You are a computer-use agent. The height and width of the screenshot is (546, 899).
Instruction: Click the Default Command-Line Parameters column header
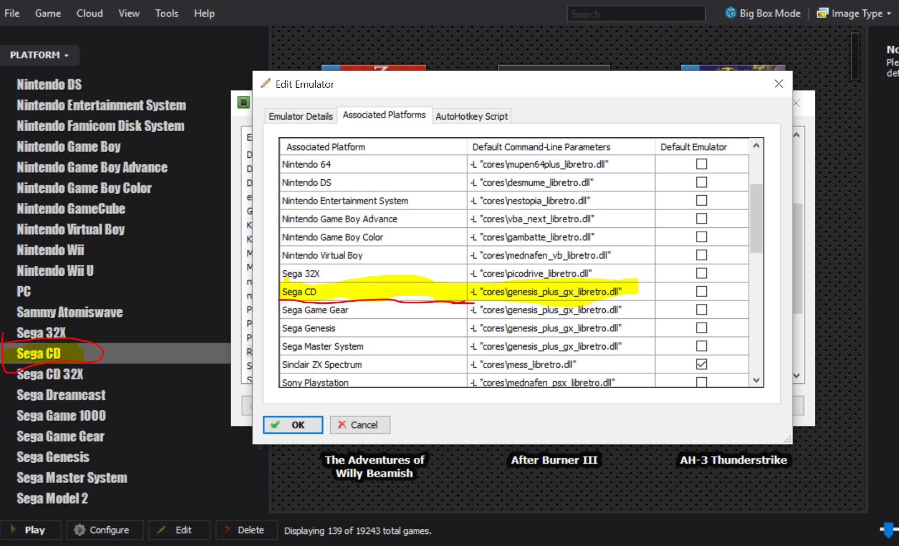pos(561,147)
